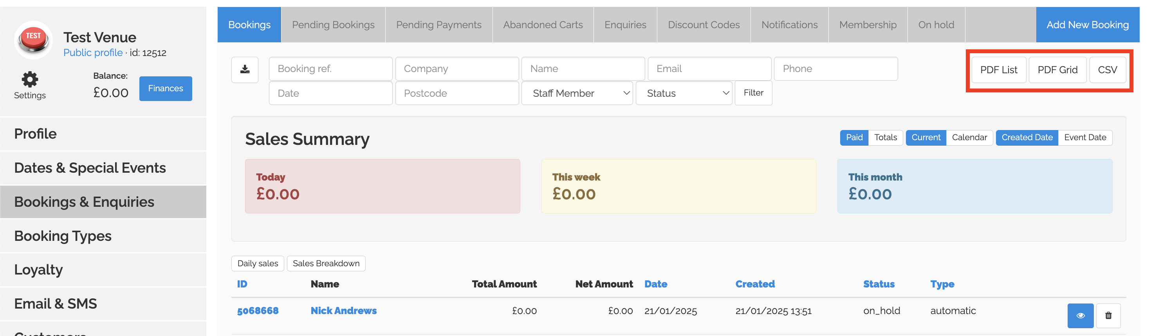This screenshot has height=336, width=1151.
Task: View booking 5068668 with eye icon
Action: tap(1080, 316)
